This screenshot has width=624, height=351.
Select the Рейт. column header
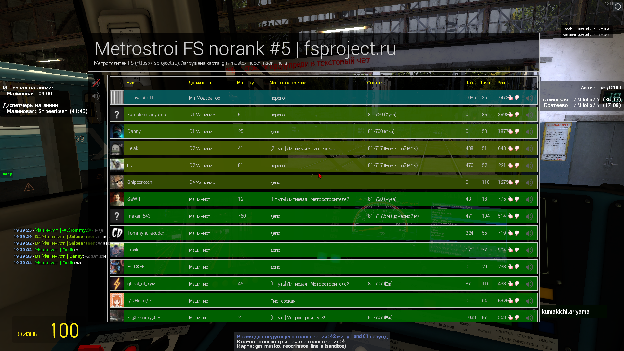(x=502, y=83)
